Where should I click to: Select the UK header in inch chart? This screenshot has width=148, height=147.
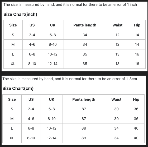(x=53, y=25)
